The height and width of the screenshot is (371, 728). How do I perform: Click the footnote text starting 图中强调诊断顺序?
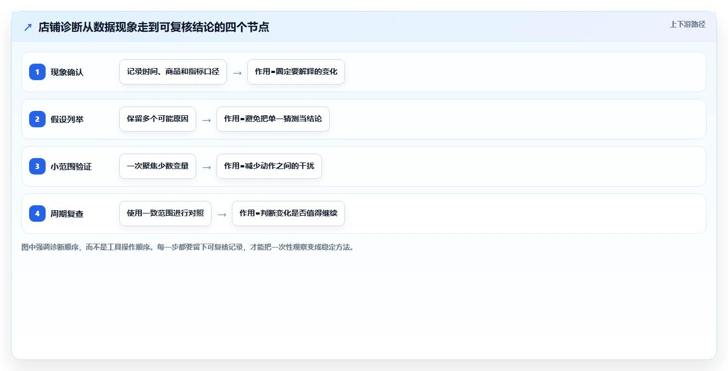(x=188, y=248)
